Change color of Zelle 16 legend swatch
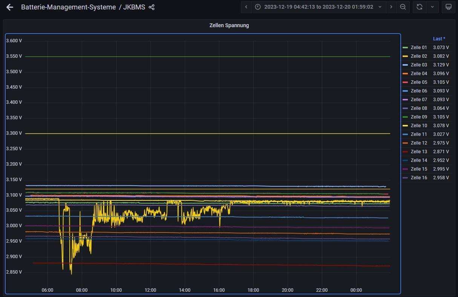 [405, 178]
